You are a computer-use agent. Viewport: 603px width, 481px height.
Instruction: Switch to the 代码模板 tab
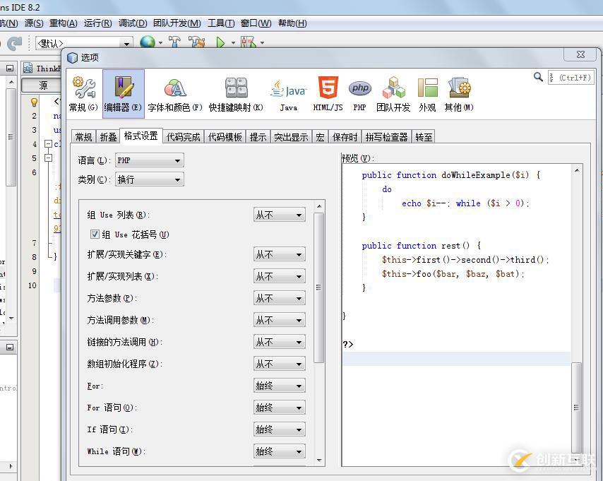pyautogui.click(x=225, y=137)
